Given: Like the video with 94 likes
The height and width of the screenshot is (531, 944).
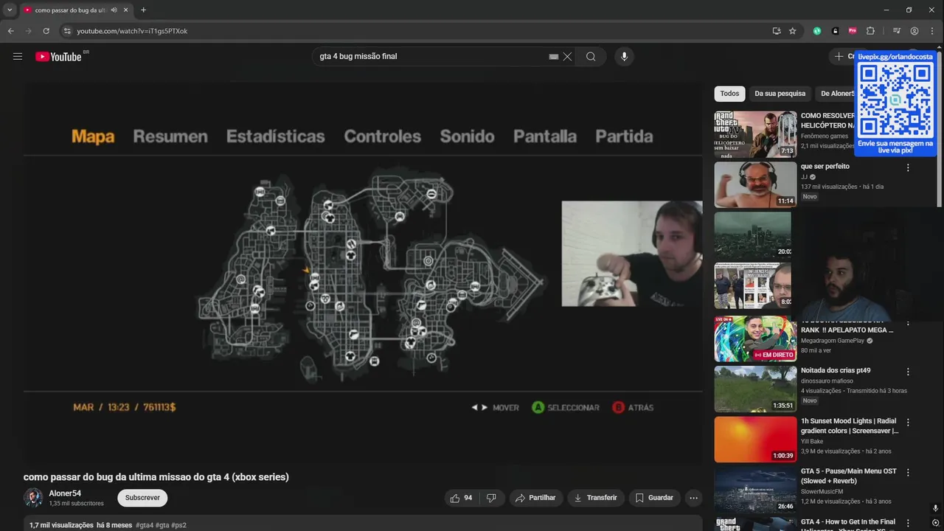Looking at the screenshot, I should pyautogui.click(x=462, y=498).
